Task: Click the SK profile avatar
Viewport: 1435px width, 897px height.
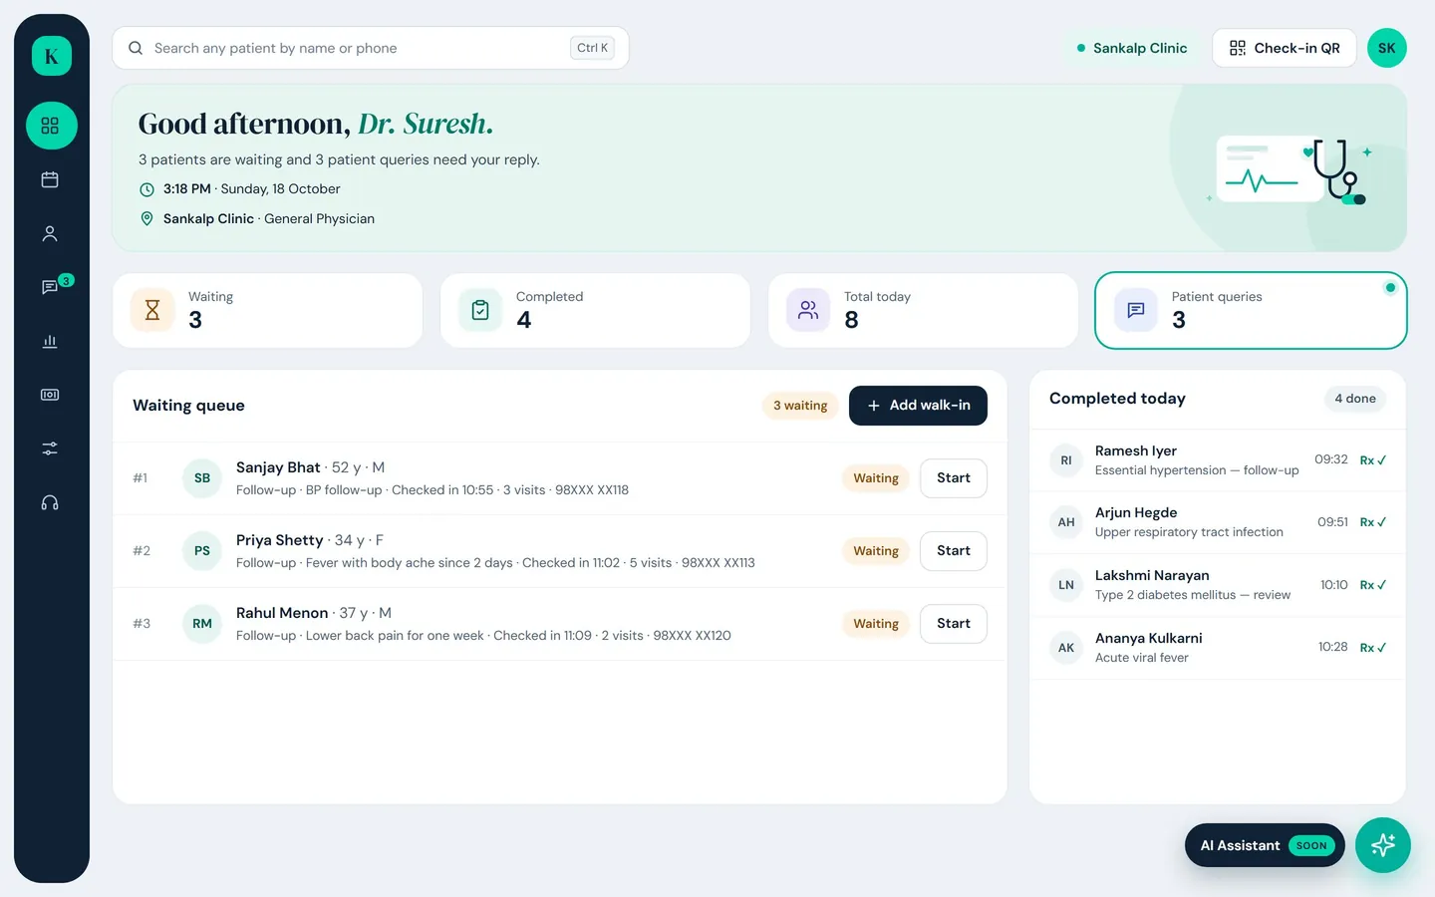Action: click(x=1387, y=48)
